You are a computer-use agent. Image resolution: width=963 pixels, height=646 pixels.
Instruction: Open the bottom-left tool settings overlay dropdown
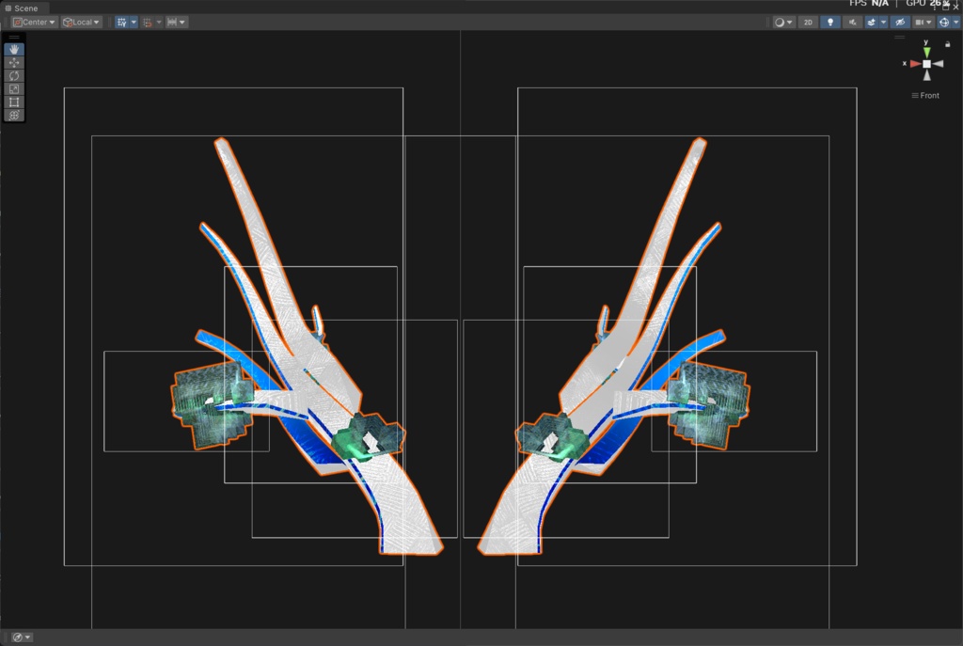pos(22,637)
